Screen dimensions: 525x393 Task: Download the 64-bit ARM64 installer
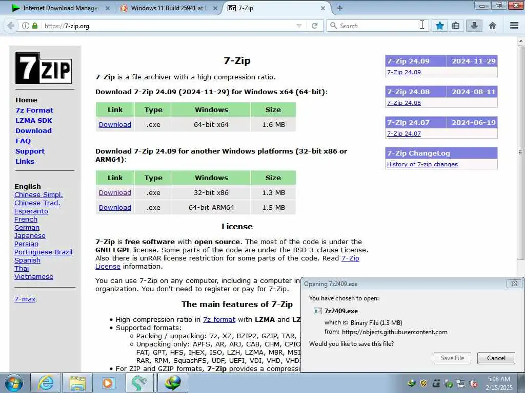coord(115,208)
